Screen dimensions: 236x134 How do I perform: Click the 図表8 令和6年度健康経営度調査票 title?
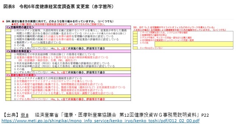pyautogui.click(x=58, y=7)
